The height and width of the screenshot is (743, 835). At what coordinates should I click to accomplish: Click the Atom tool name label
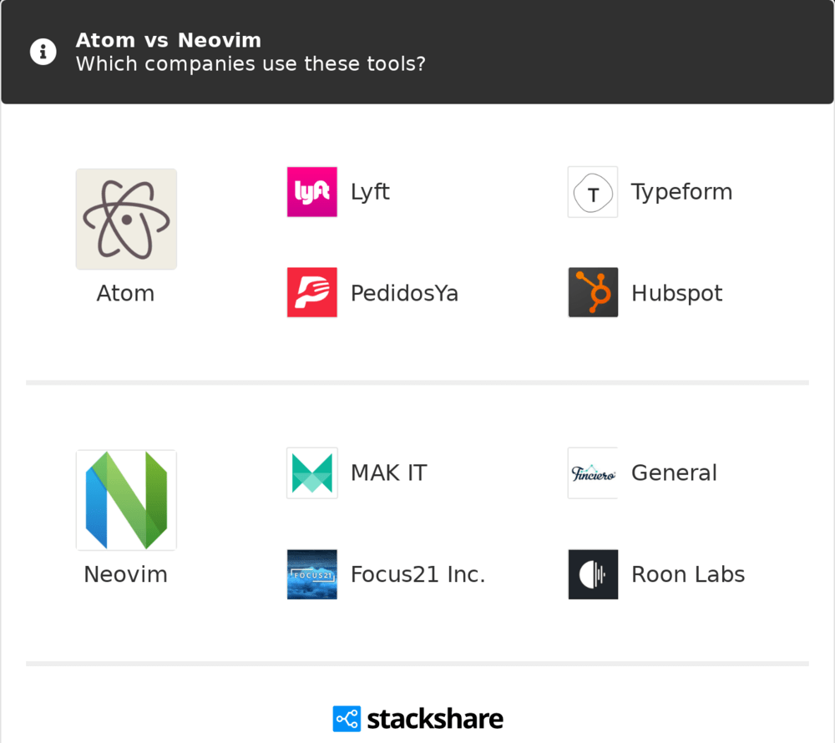125,293
